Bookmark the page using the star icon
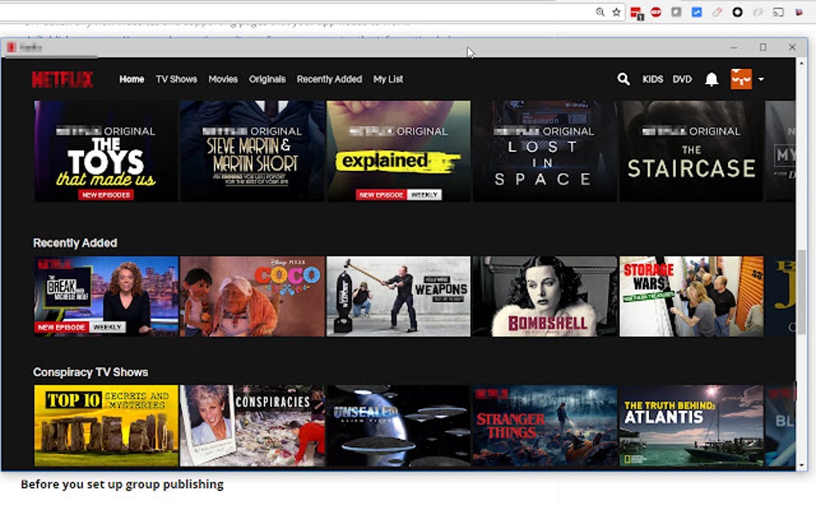The height and width of the screenshot is (510, 816). pos(616,12)
